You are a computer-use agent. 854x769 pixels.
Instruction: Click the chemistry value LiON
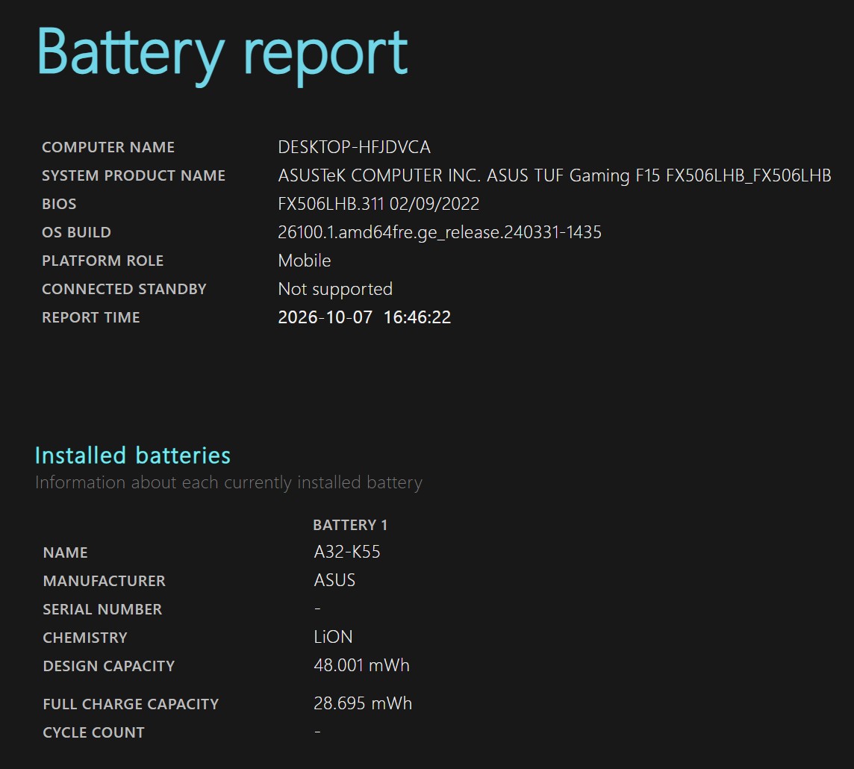click(x=334, y=637)
